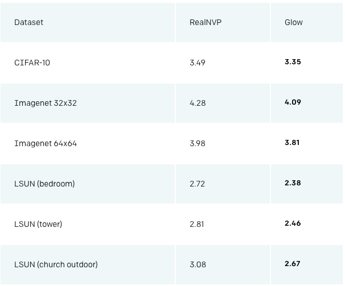Select the Imagenet 64x64 cell

click(x=46, y=143)
